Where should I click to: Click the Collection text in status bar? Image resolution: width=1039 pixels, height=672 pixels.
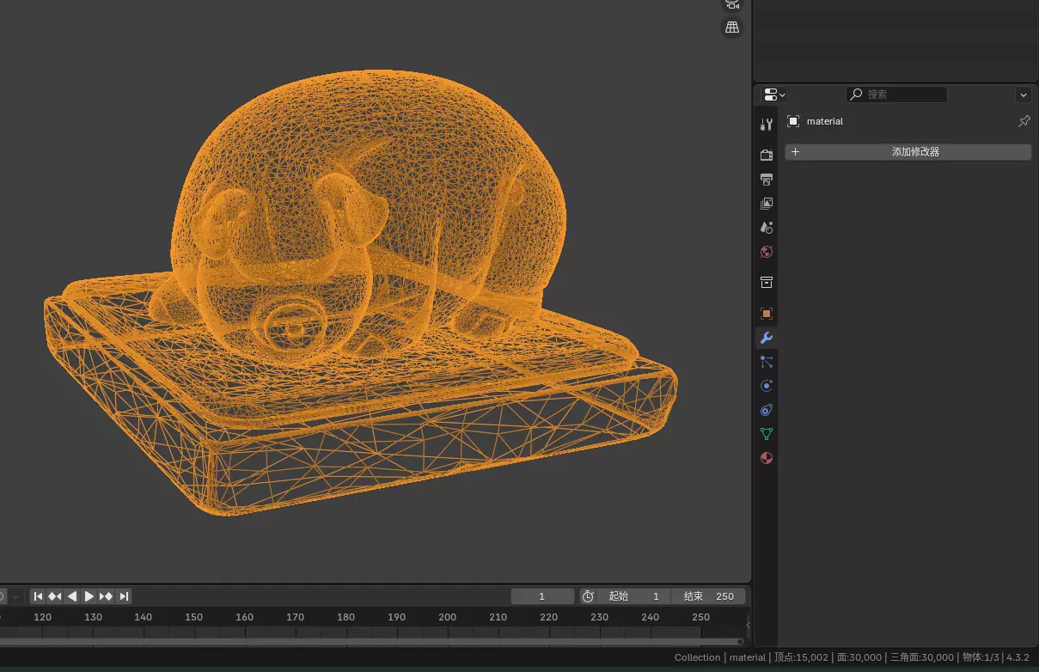(697, 657)
